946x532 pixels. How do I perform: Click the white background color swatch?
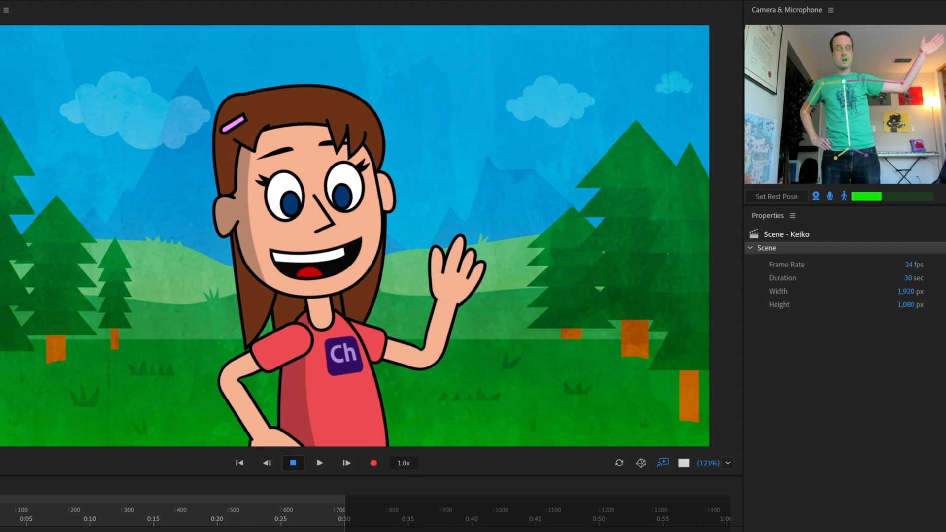pyautogui.click(x=684, y=463)
